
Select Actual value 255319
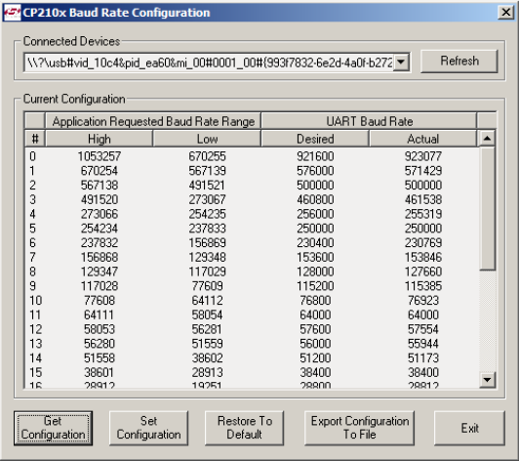point(423,214)
